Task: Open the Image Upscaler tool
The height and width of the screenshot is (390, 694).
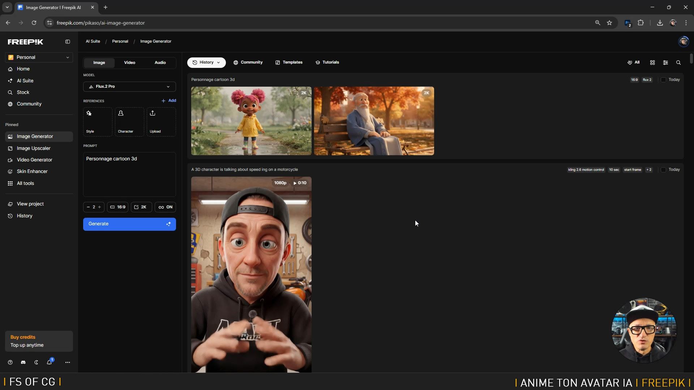Action: tap(34, 148)
